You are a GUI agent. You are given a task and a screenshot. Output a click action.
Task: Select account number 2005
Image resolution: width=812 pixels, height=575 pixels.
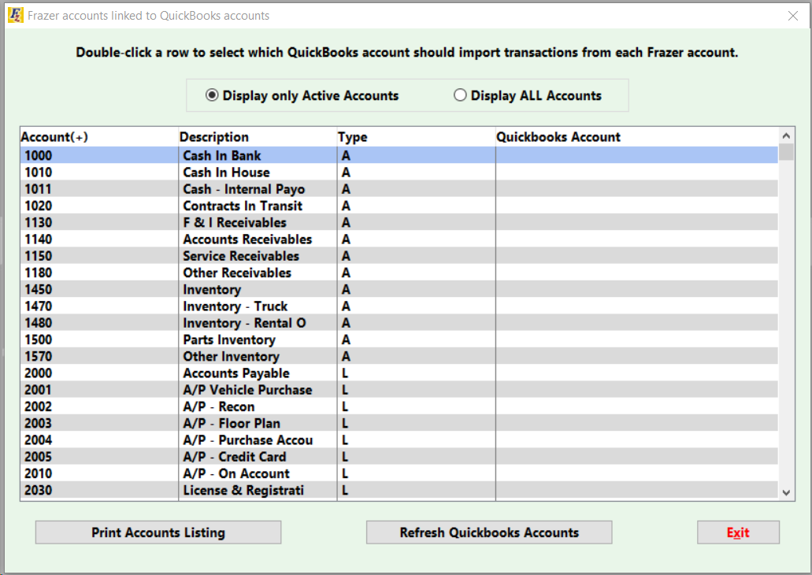[x=39, y=457]
